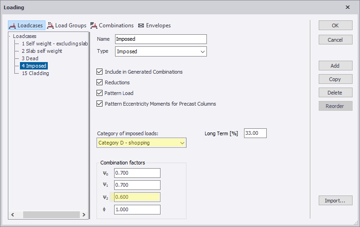Expand the Category D - shopping dropdown
The width and height of the screenshot is (360, 227).
point(141,143)
